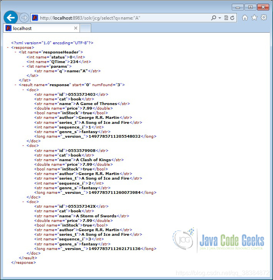Click the closing </response> tag
Screen dimensions: 273x280
pyautogui.click(x=23, y=263)
